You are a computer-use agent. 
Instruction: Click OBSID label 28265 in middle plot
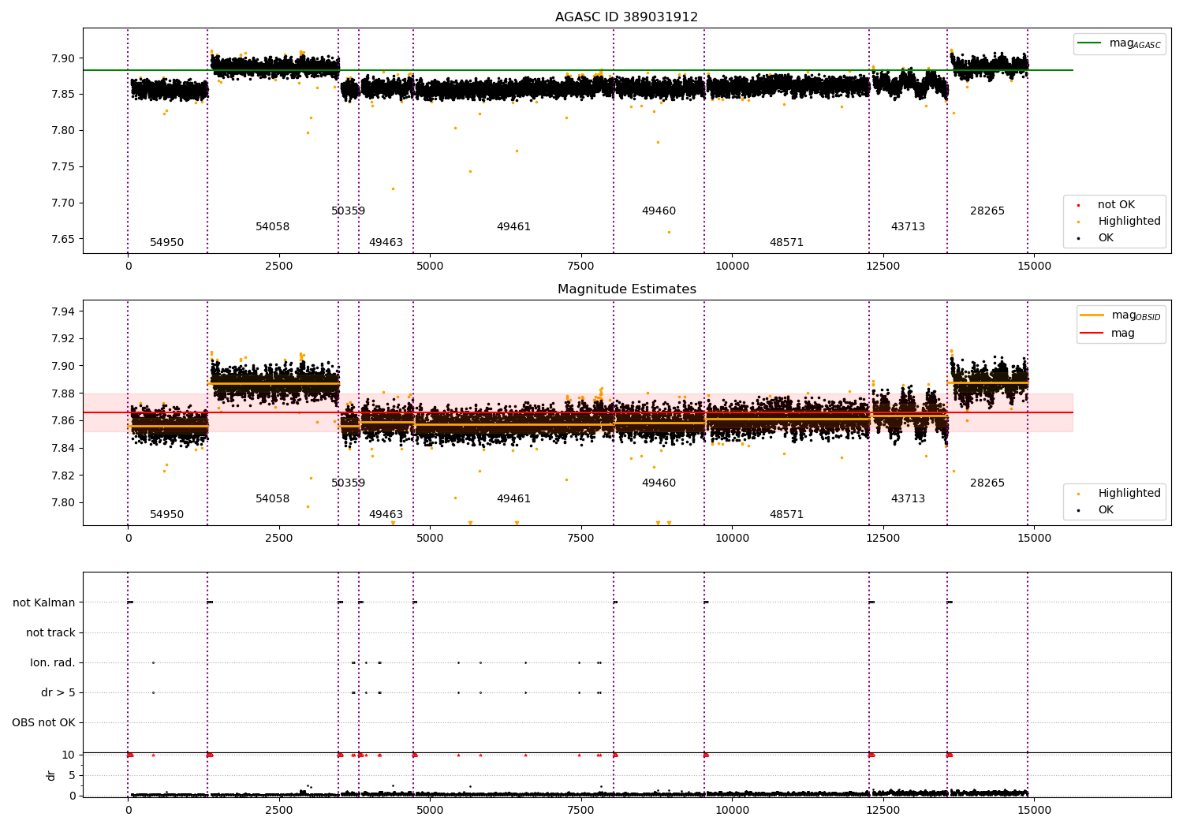click(x=987, y=483)
